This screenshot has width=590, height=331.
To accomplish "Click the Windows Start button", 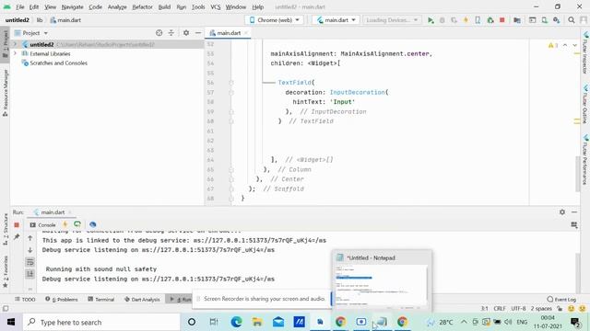I will 11,322.
